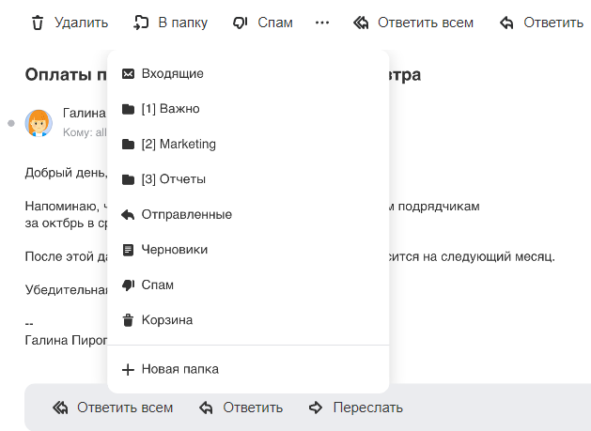Click the thumbs-down Спам folder icon
The height and width of the screenshot is (431, 591).
[x=129, y=285]
